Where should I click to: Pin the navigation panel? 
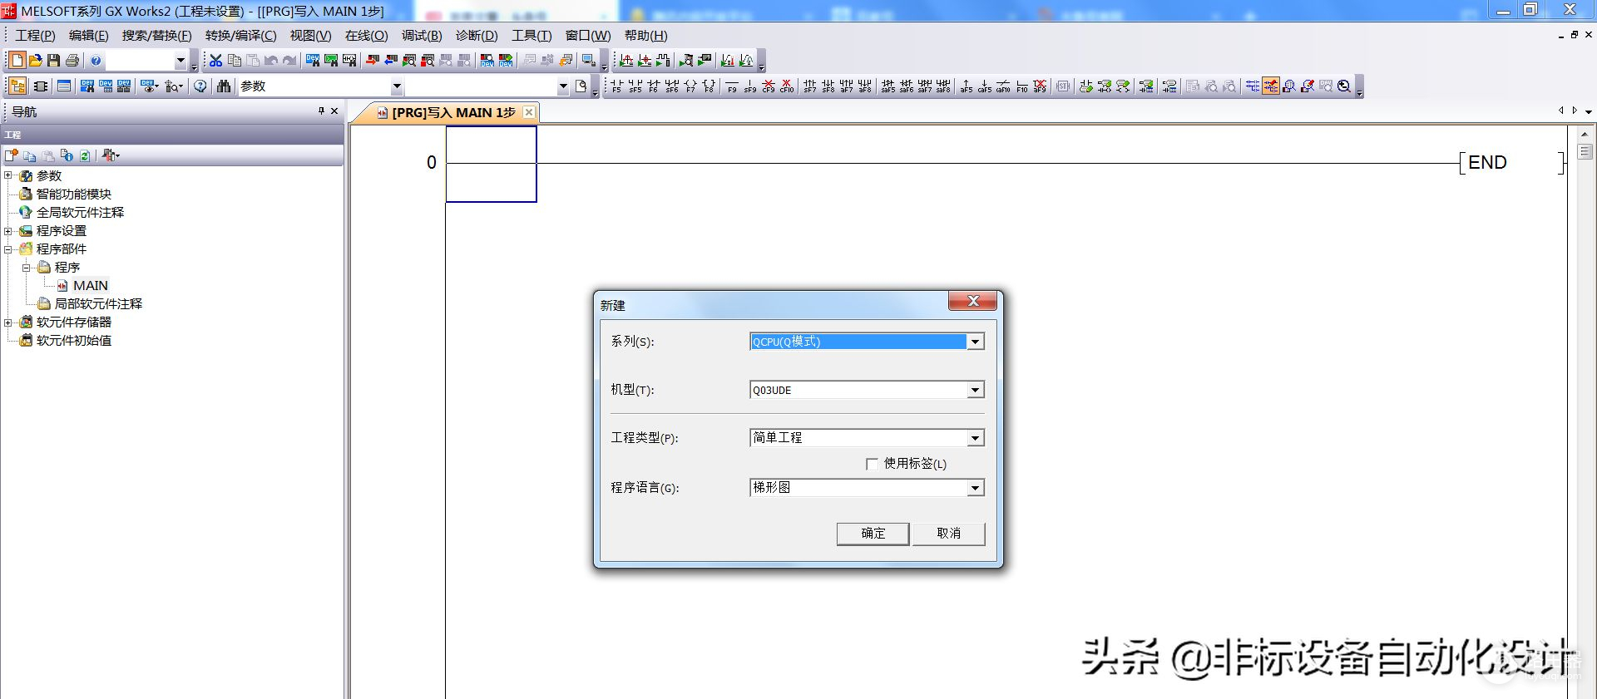coord(321,111)
